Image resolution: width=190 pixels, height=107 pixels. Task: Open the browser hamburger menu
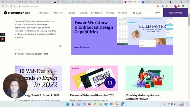tap(187, 6)
